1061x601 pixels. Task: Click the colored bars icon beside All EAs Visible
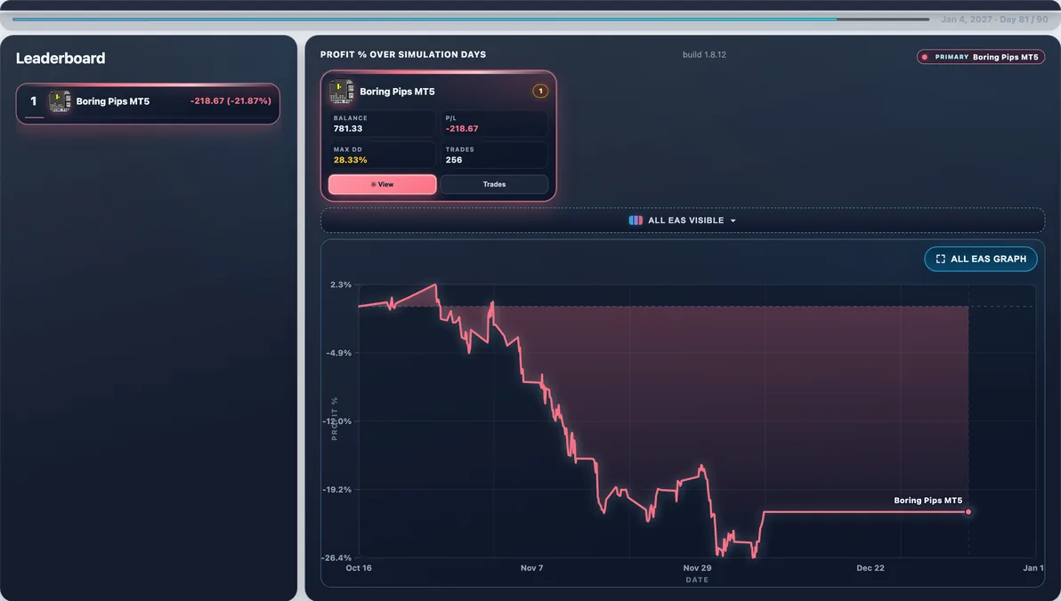[636, 220]
